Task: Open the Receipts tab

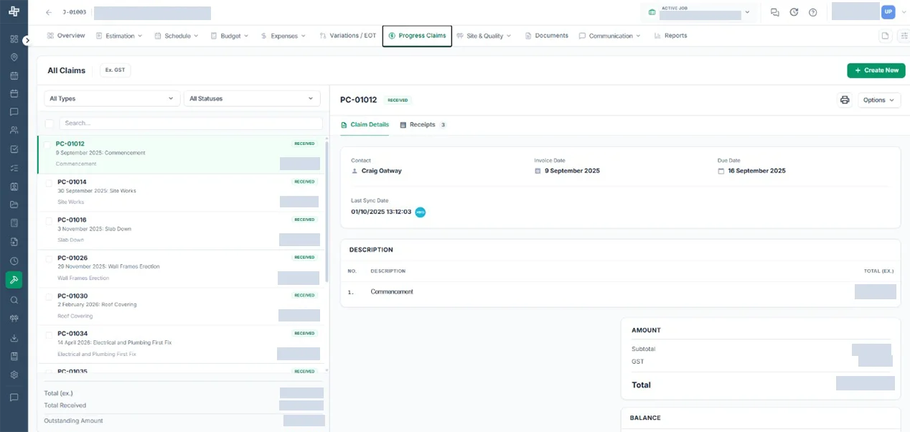Action: tap(423, 125)
